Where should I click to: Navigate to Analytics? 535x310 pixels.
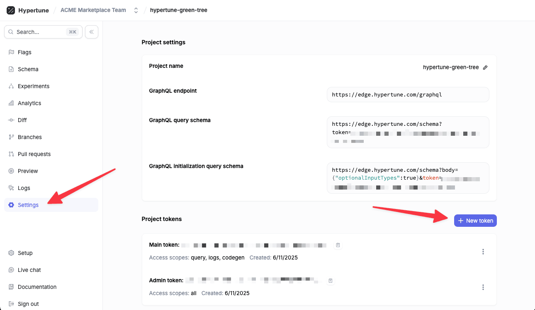(x=29, y=103)
